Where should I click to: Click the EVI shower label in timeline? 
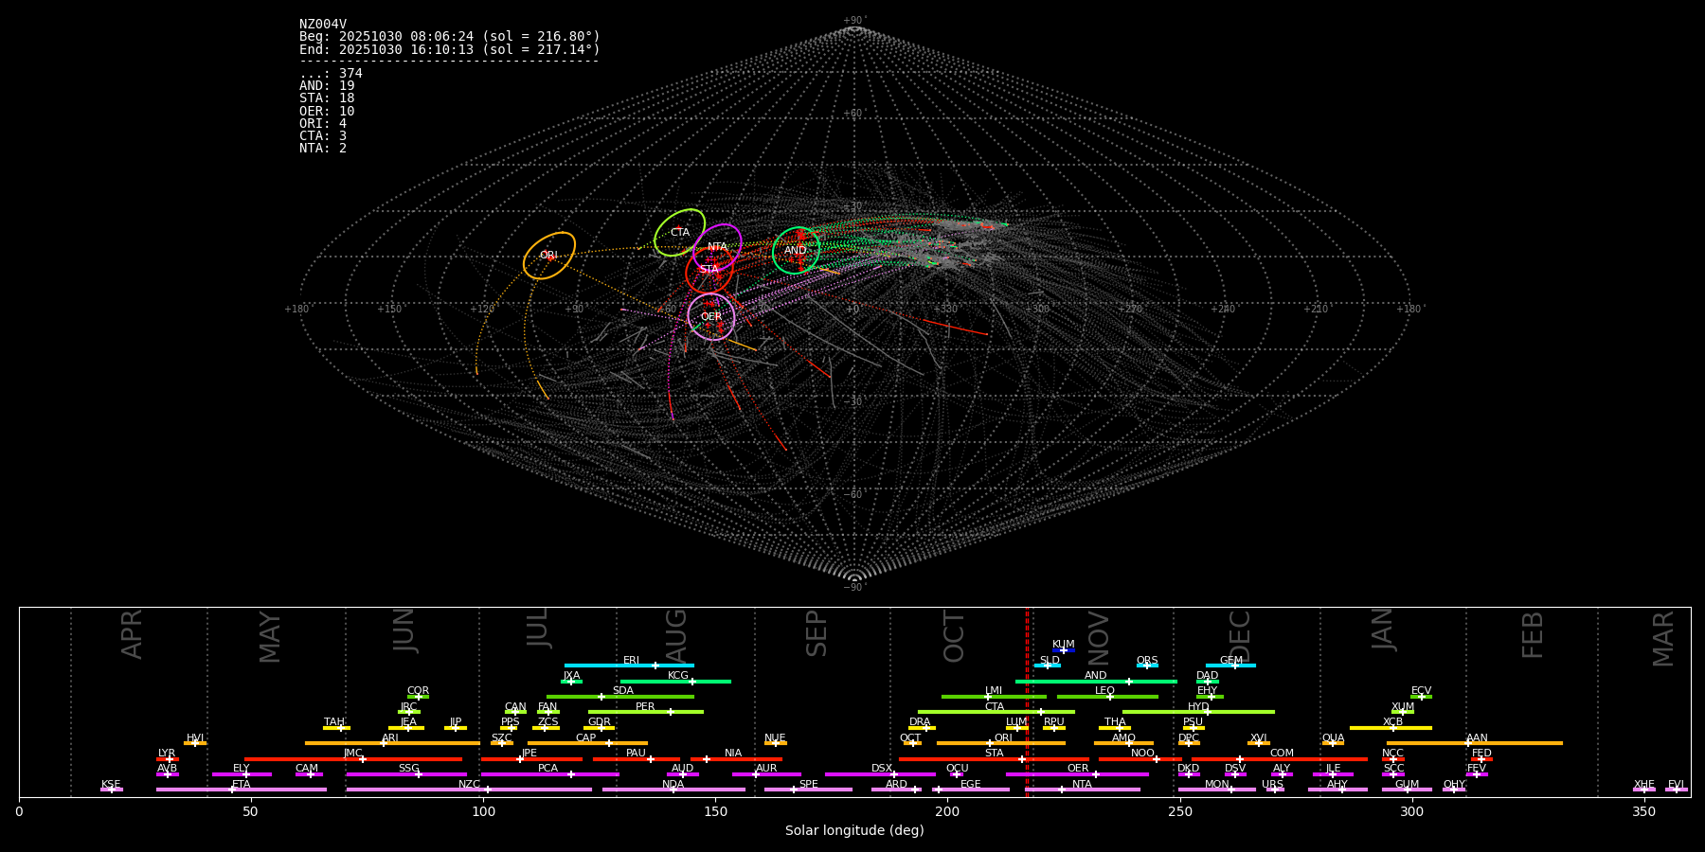tap(1677, 785)
